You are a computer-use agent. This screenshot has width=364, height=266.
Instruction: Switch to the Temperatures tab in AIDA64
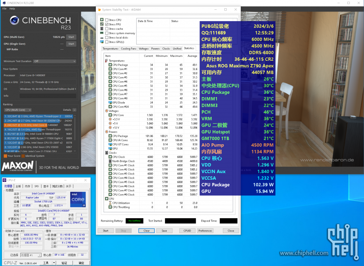pyautogui.click(x=110, y=49)
